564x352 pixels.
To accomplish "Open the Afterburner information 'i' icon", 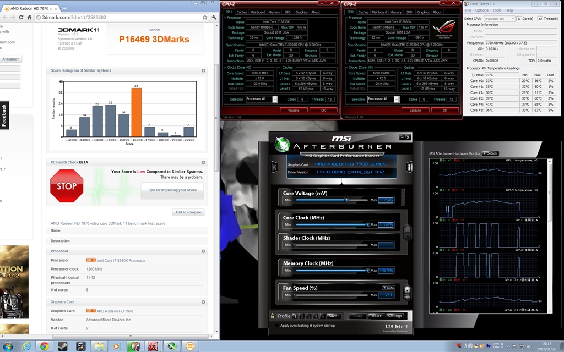I will click(x=409, y=167).
